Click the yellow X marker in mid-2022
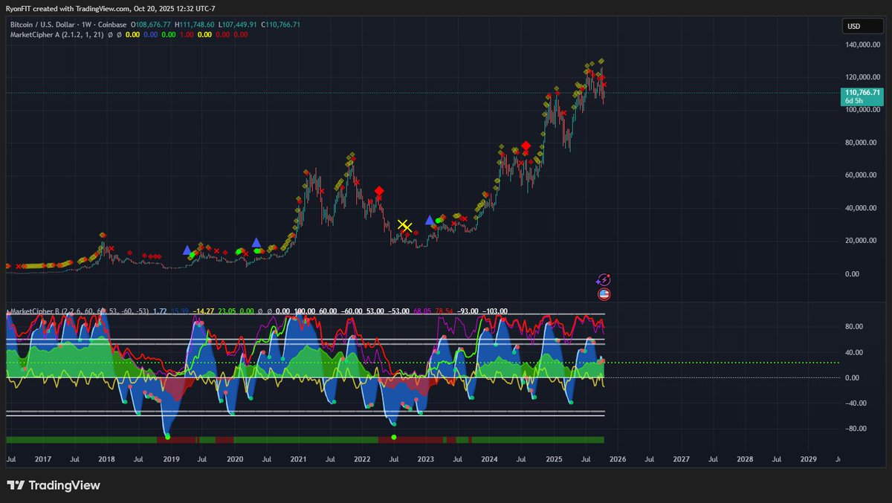 (404, 225)
